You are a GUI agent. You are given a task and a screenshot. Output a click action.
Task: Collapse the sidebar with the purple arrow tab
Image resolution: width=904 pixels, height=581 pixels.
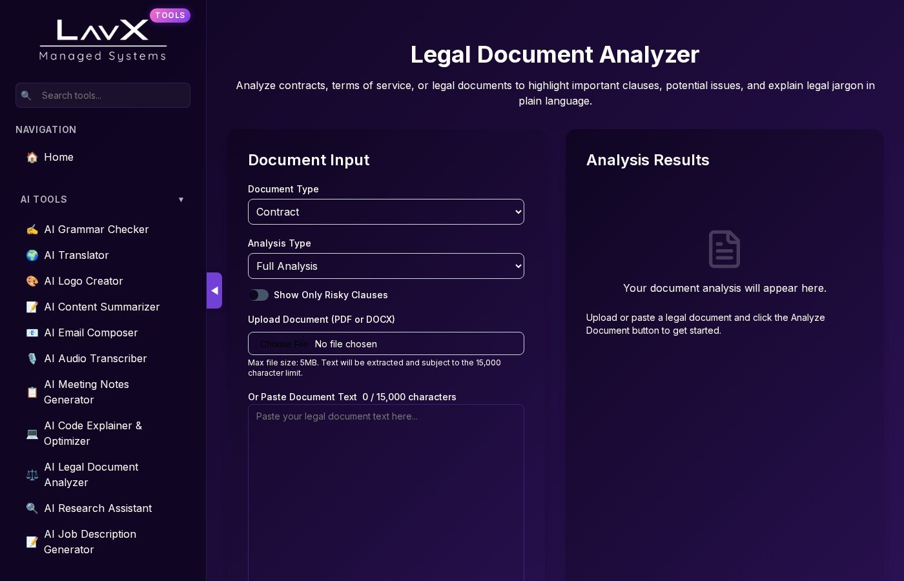click(x=214, y=290)
